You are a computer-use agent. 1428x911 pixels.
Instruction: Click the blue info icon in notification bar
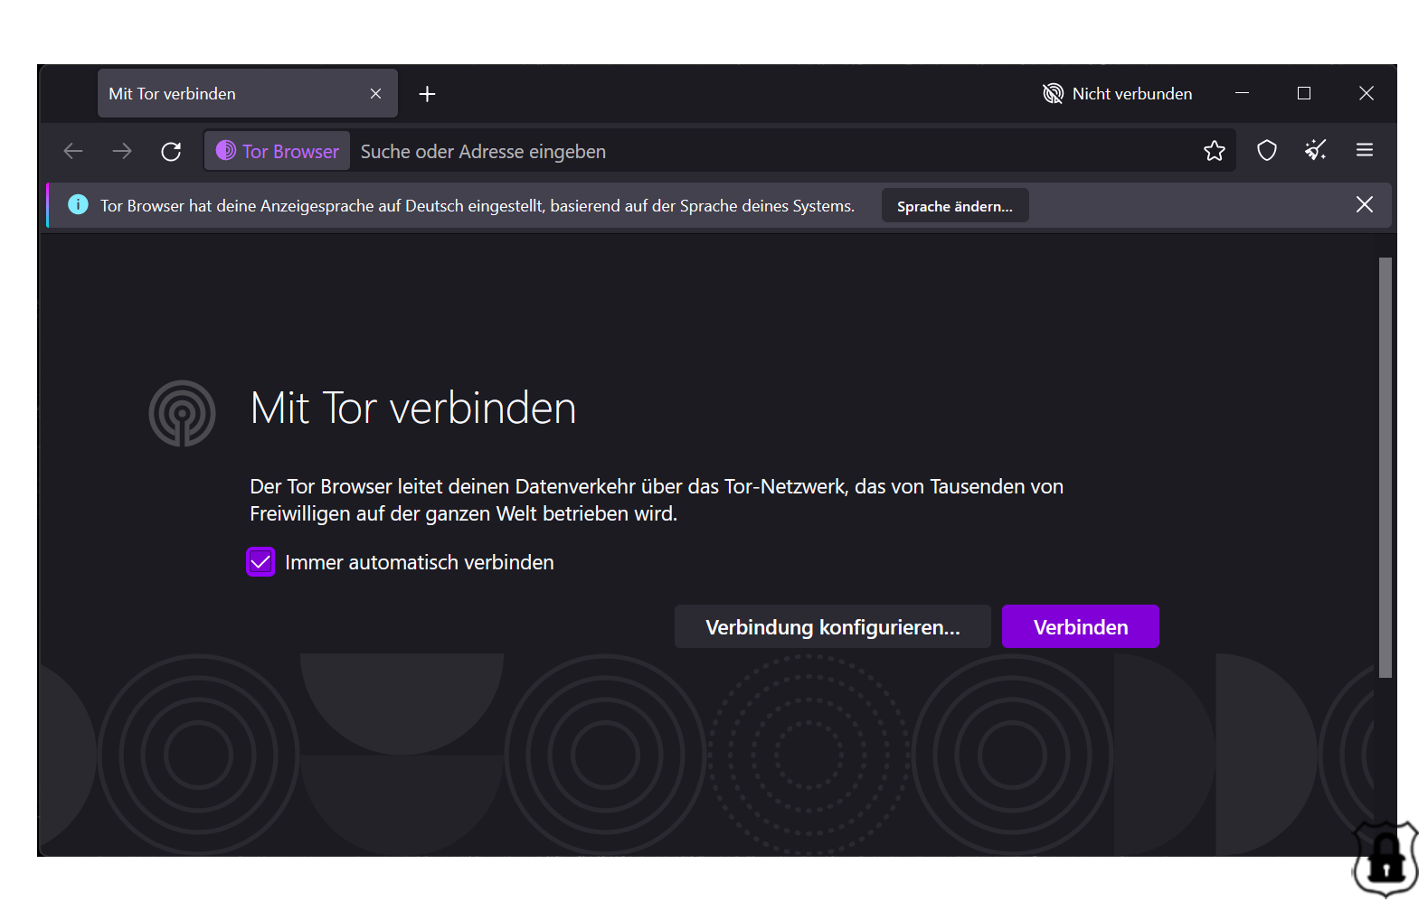[79, 204]
